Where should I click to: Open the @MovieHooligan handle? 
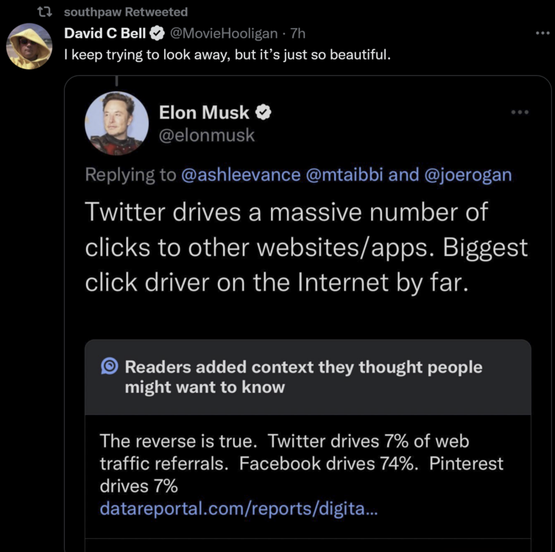click(224, 33)
